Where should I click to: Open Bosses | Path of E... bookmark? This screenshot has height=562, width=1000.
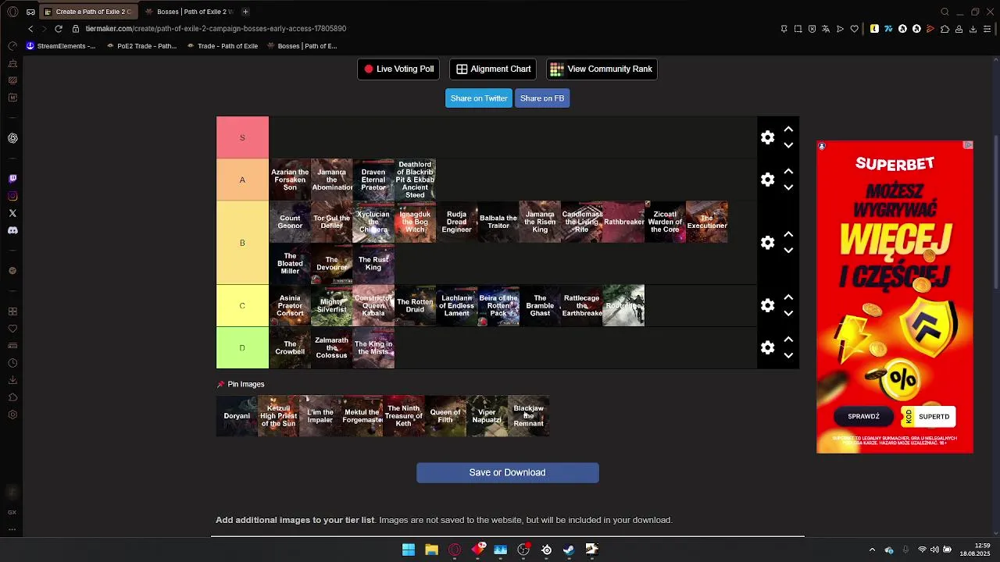[302, 46]
